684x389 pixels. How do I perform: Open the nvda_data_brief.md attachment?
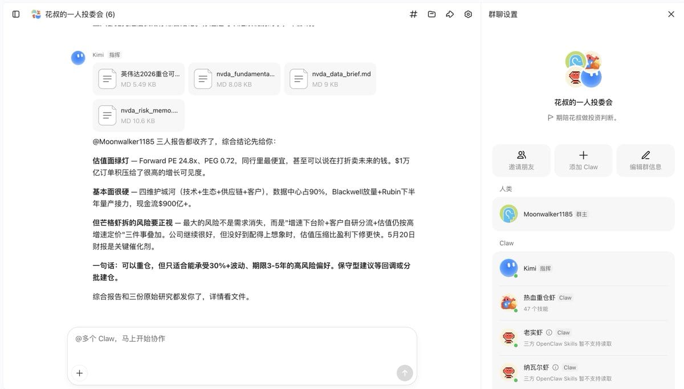(x=330, y=79)
